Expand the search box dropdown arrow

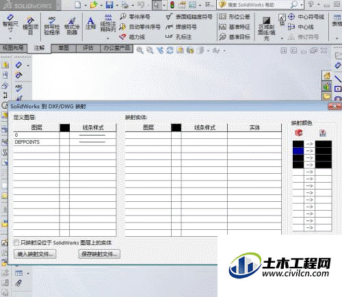point(302,5)
